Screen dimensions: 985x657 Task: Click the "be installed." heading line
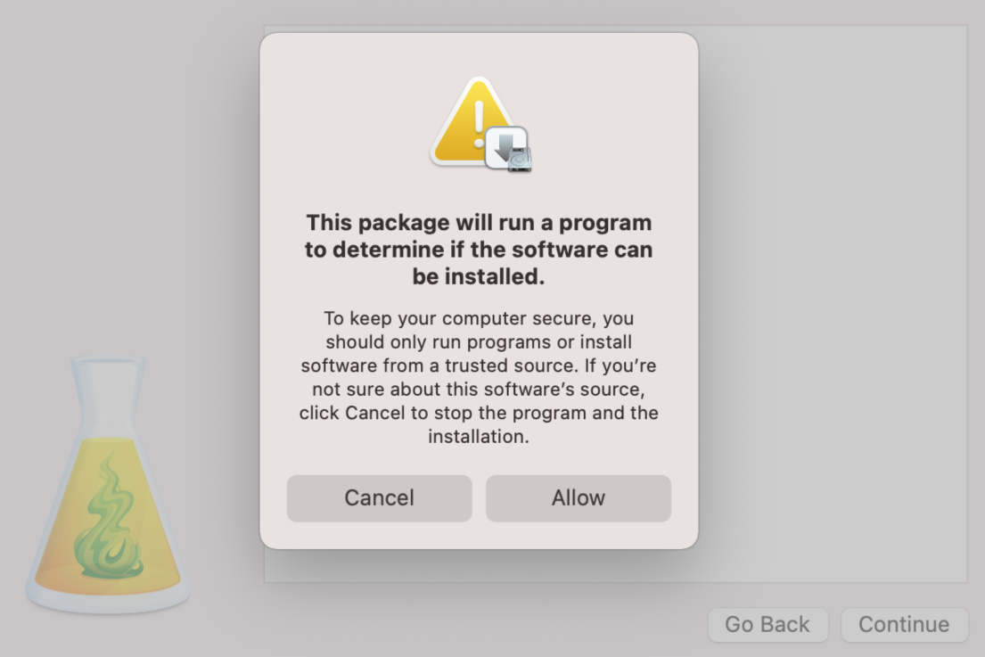(479, 276)
